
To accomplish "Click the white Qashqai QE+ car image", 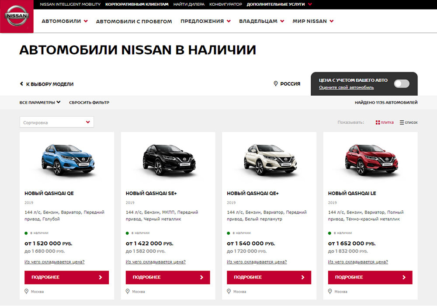I will (270, 160).
